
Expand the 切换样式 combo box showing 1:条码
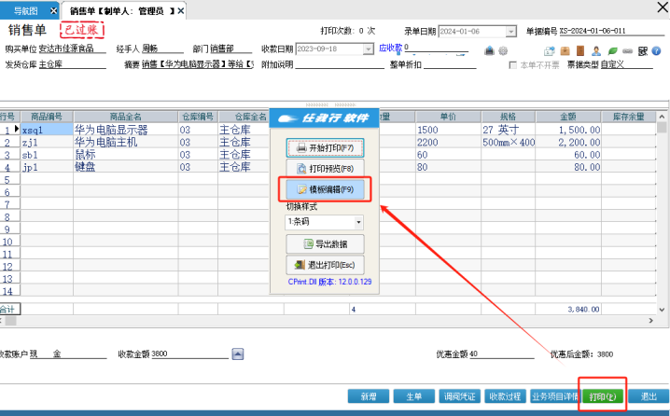pos(358,222)
